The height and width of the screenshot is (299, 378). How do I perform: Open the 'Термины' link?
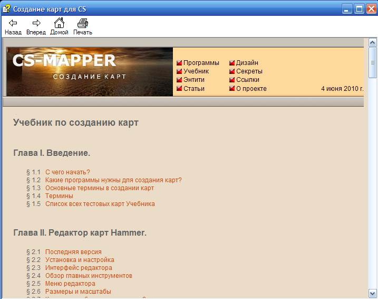click(x=59, y=196)
